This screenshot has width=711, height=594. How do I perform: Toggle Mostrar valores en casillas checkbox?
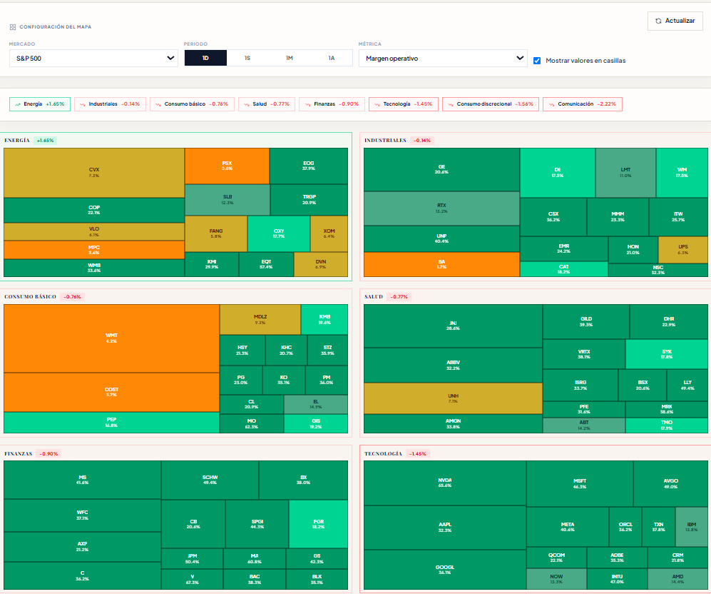(537, 61)
